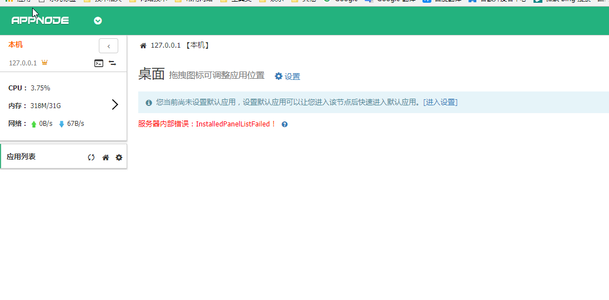Click the crown icon beside 127.0.0.1
Screen dimensions: 609x300
click(x=44, y=63)
